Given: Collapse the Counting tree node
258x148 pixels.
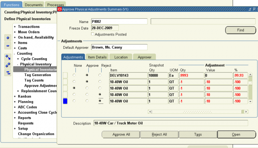Looking at the screenshot, I should click(14, 53).
